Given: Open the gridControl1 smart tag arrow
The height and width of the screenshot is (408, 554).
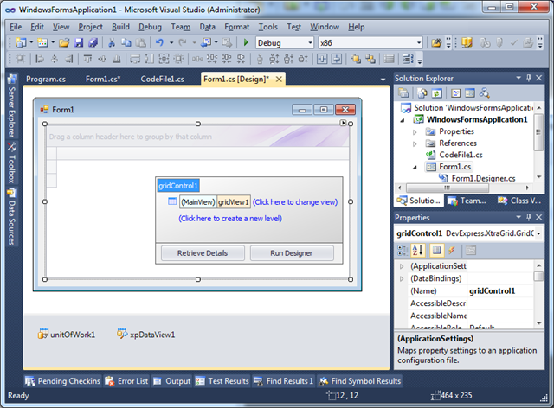Looking at the screenshot, I should pos(343,123).
